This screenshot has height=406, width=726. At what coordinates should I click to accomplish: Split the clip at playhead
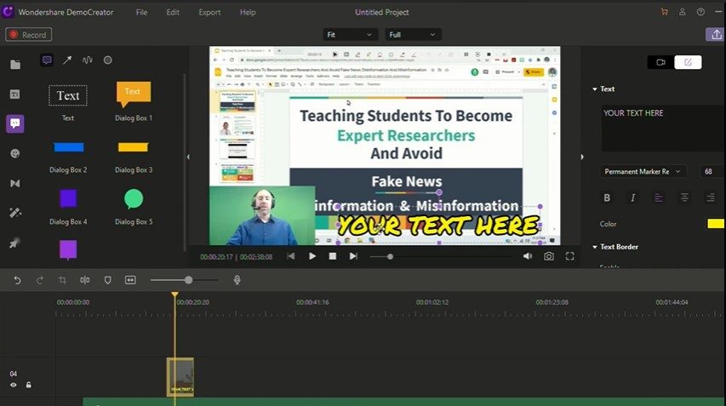click(85, 280)
